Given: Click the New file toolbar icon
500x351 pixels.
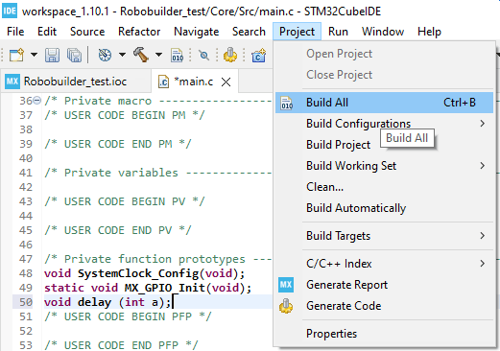Looking at the screenshot, I should (x=16, y=55).
